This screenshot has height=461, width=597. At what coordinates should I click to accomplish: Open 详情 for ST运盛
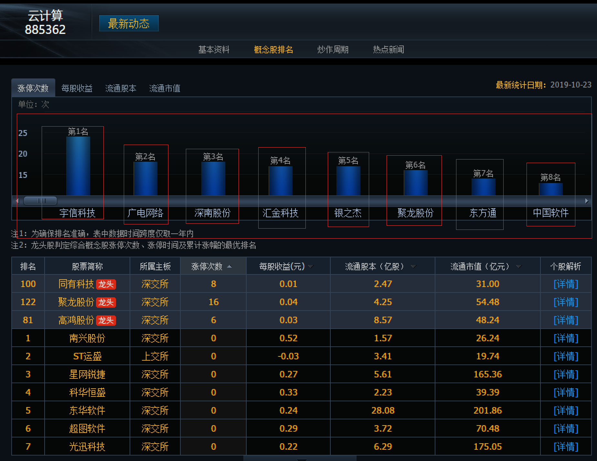click(566, 356)
